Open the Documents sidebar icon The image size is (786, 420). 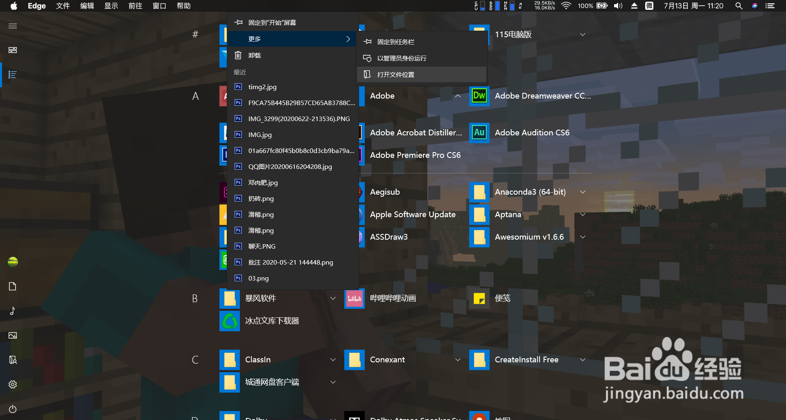(x=13, y=286)
